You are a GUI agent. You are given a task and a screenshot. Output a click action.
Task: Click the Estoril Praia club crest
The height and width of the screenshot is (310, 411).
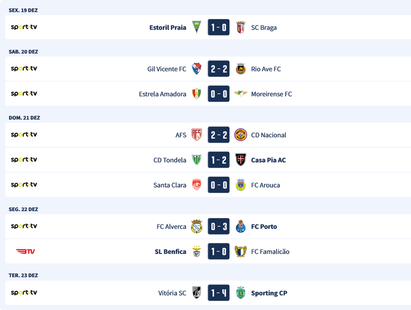click(x=197, y=27)
